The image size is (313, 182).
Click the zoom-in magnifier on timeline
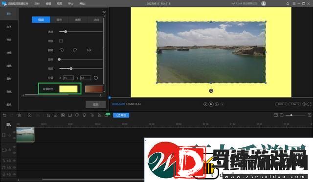[310, 115]
